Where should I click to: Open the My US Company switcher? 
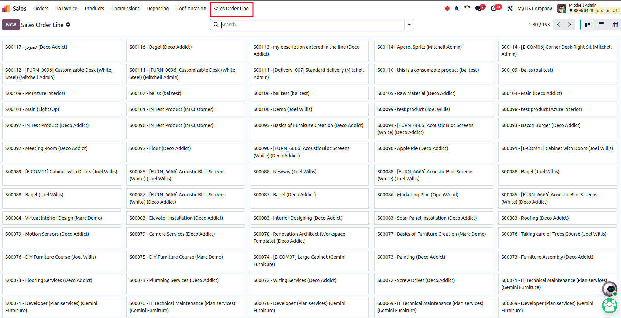tap(535, 9)
